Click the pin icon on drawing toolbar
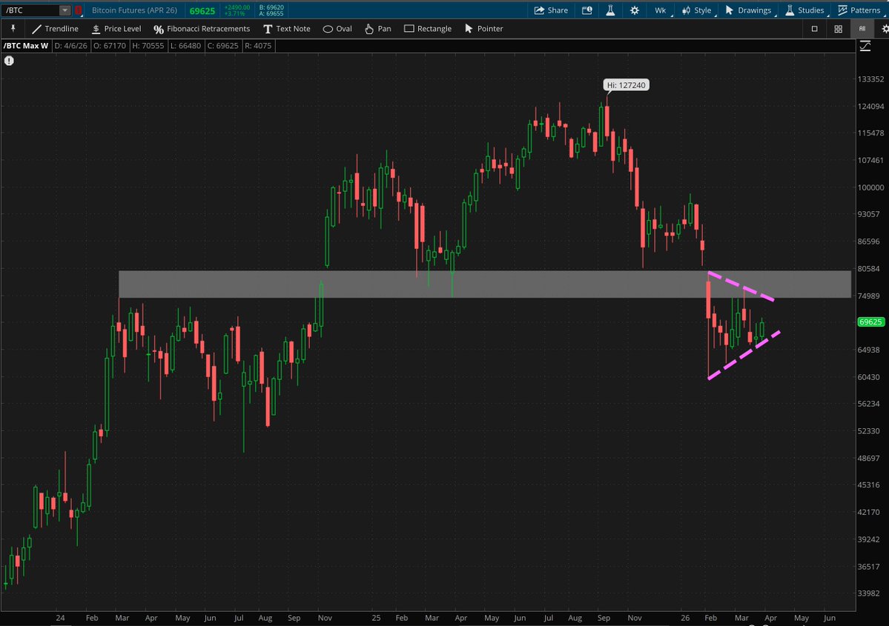Image resolution: width=889 pixels, height=626 pixels. coord(13,28)
